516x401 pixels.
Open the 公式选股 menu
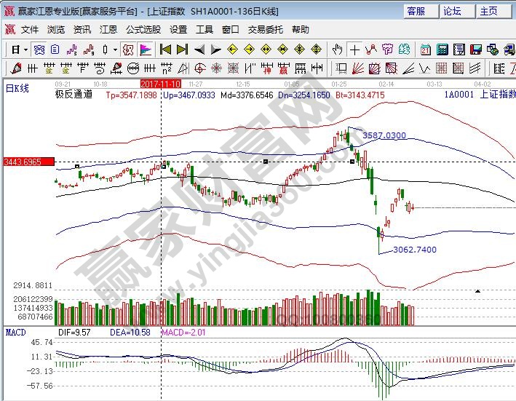tap(143, 30)
